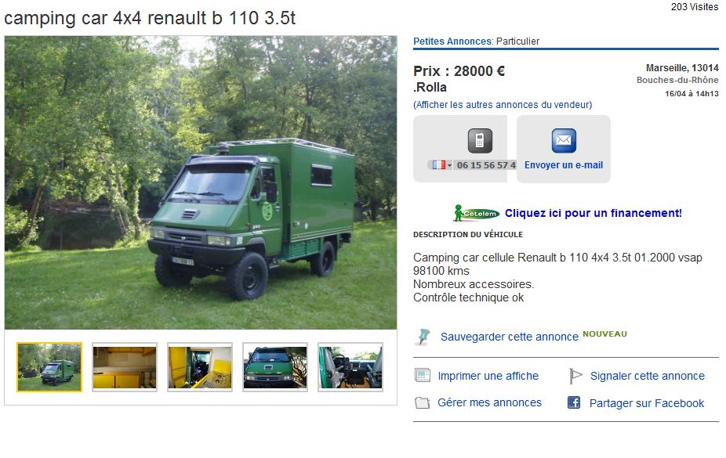
Task: Click Sauvegarder cette annonce
Action: pyautogui.click(x=510, y=337)
